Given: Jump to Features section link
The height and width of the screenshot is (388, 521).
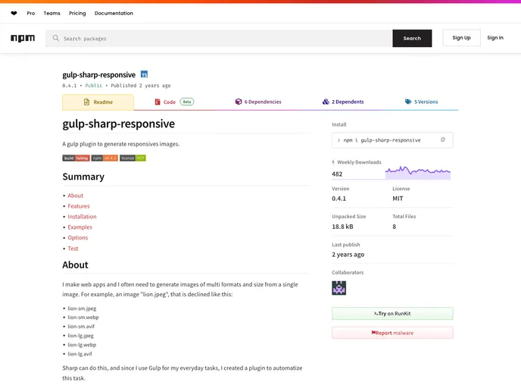Looking at the screenshot, I should point(79,206).
